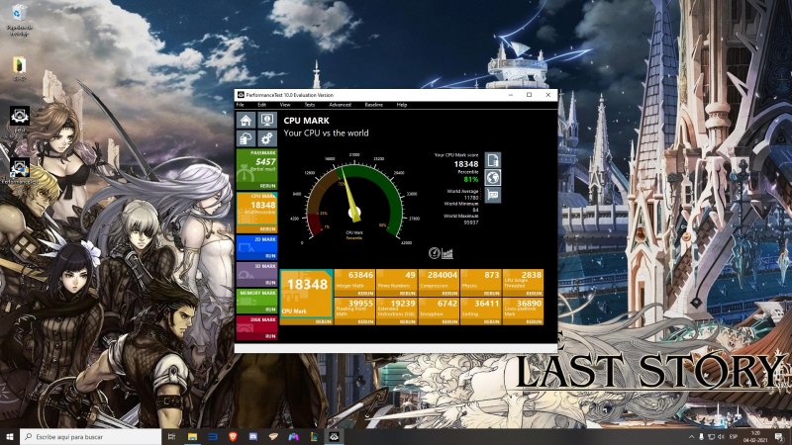Rerun the Encryption test
Viewport: 792px width, 445px height.
point(449,321)
